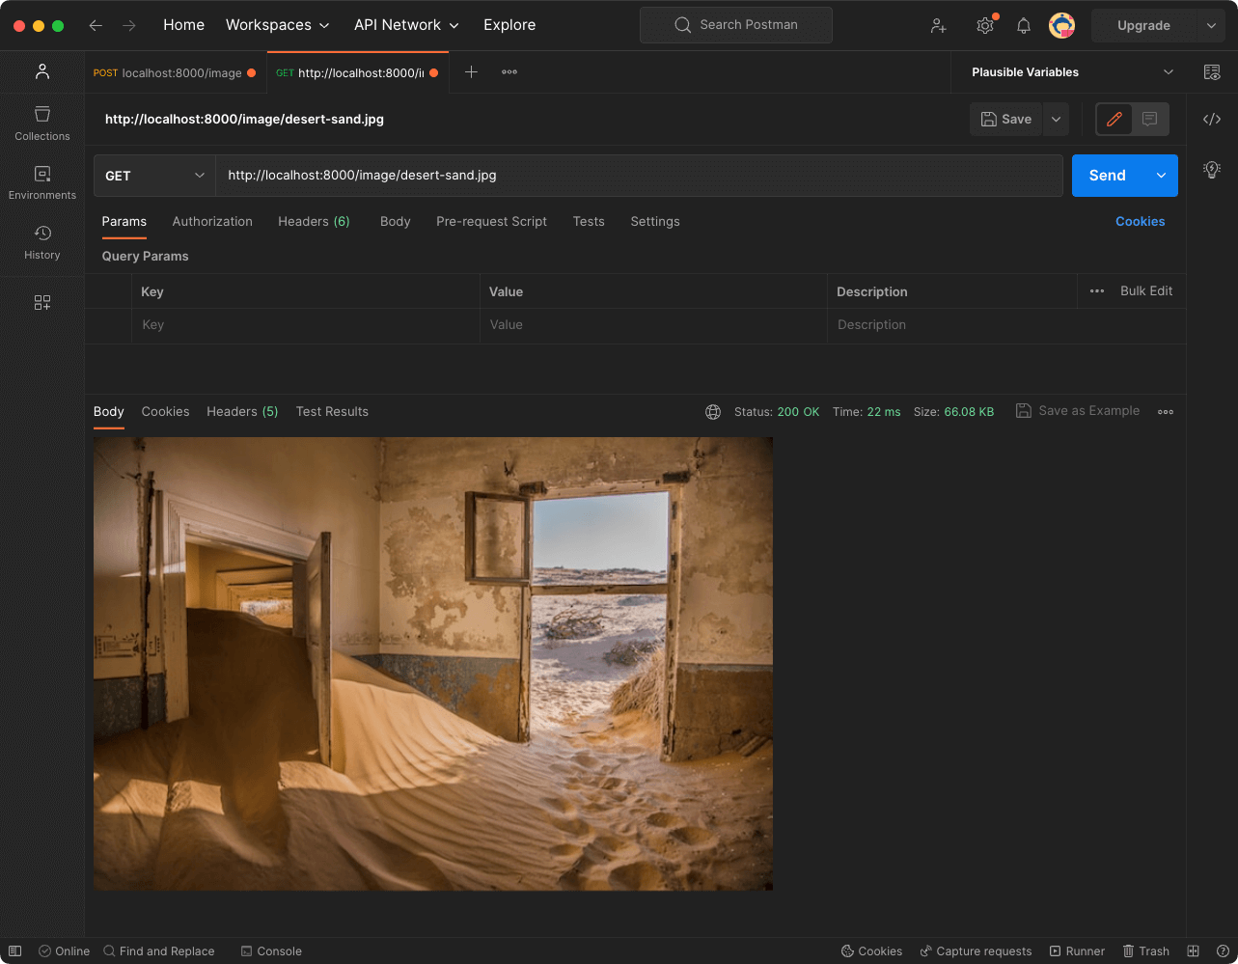The image size is (1238, 964).
Task: Click the request URL input field
Action: pos(637,176)
